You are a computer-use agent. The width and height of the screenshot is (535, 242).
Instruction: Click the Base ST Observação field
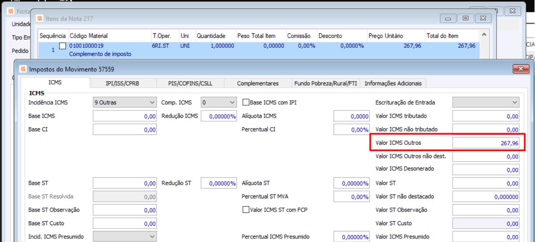pos(125,210)
